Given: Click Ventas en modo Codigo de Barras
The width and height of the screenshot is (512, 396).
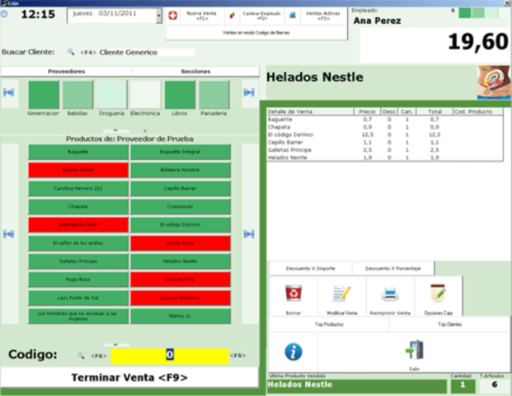Looking at the screenshot, I should click(x=256, y=33).
